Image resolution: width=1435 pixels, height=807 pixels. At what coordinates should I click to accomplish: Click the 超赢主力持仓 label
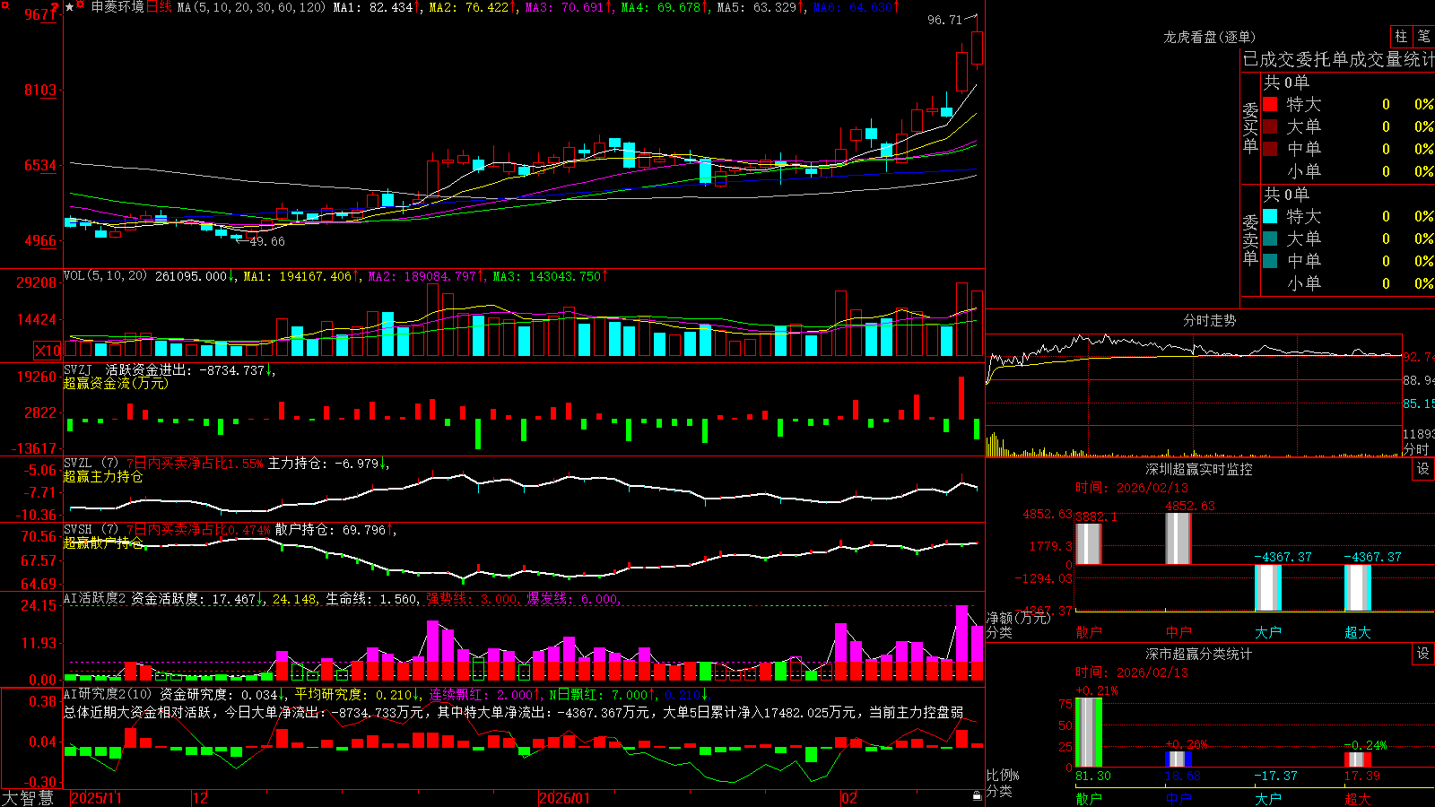(103, 476)
